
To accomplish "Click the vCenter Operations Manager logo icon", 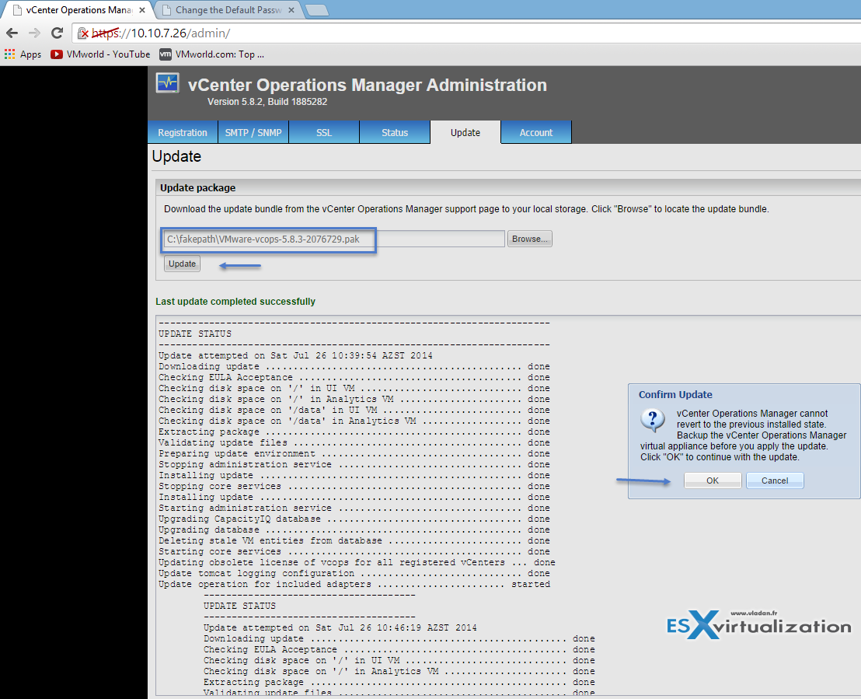I will click(x=168, y=83).
